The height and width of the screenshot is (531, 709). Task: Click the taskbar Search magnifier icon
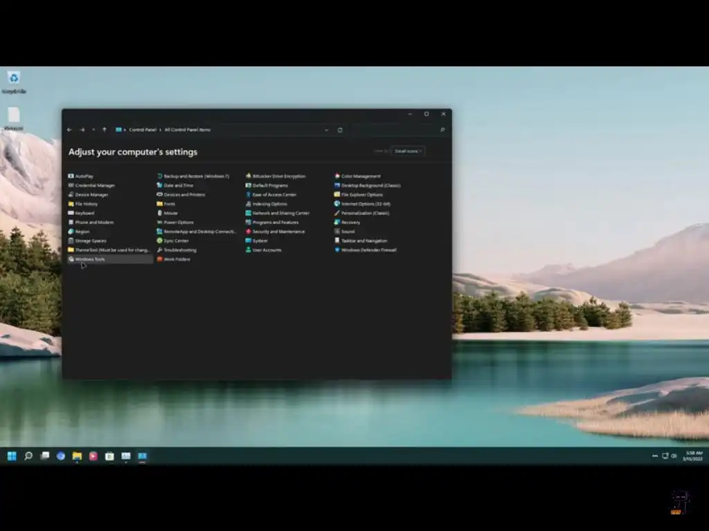pos(28,456)
